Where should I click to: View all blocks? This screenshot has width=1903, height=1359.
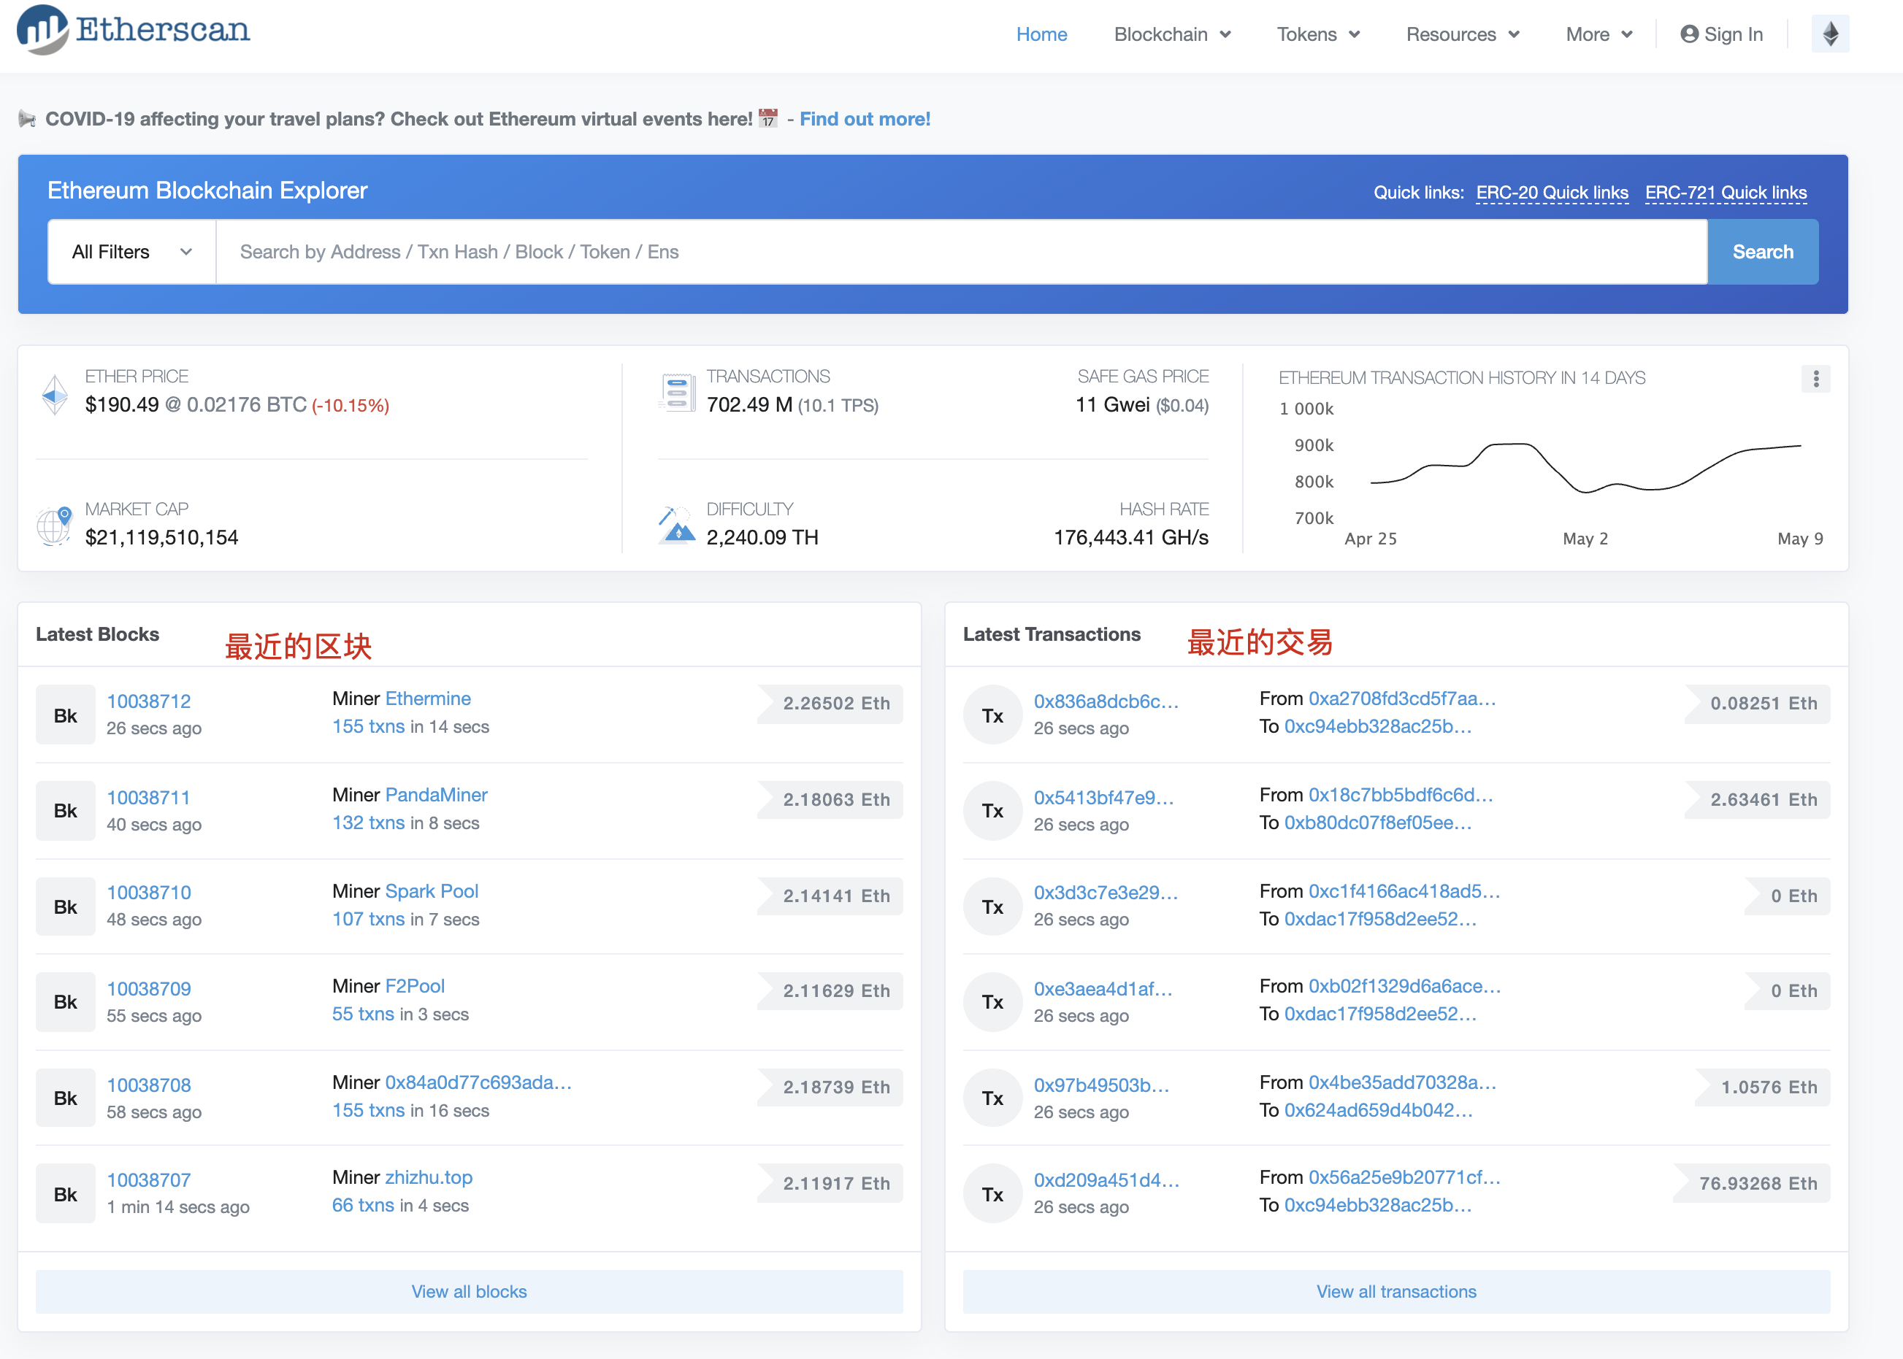point(469,1291)
